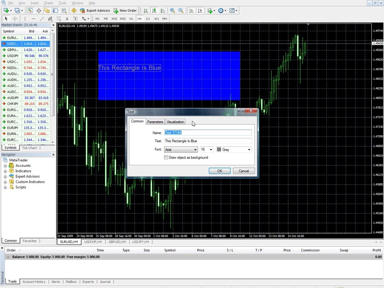Switch to M5 timeframe
The image size is (384, 288).
[106, 19]
